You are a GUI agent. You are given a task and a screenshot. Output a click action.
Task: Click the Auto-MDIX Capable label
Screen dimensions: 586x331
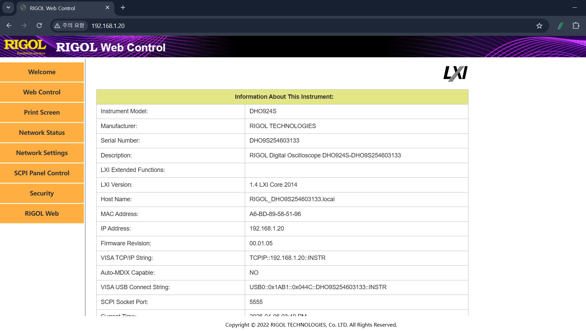(128, 273)
